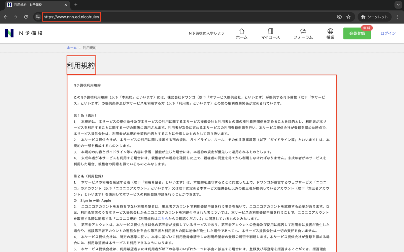Image resolution: width=404 pixels, height=252 pixels.
Task: Click the ログイン link
Action: (388, 33)
